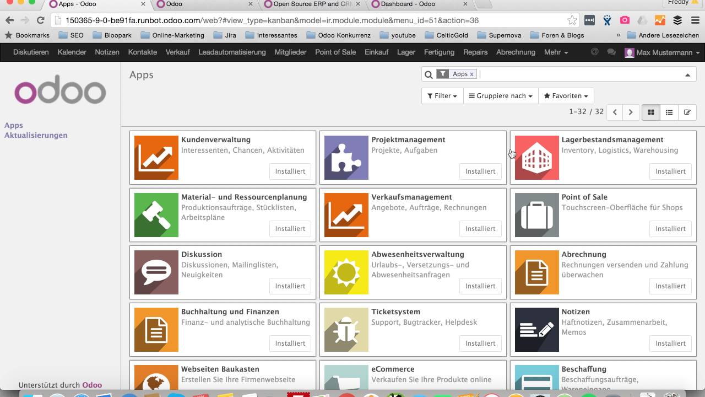Click the Ticketsystem bug icon

click(346, 330)
